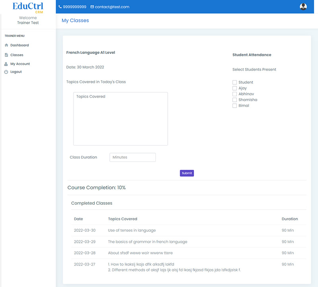
Task: Click the Dashboard home icon
Action: (6, 45)
